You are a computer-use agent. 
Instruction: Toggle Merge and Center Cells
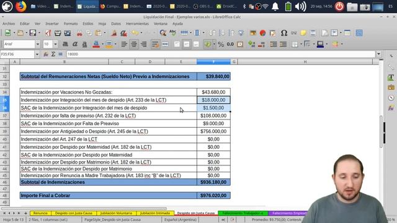tap(165, 44)
